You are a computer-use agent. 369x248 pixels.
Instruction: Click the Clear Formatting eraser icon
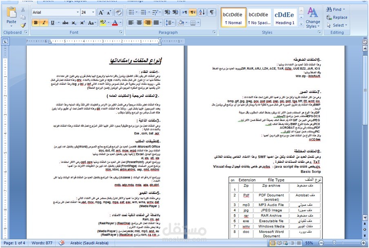click(x=118, y=13)
